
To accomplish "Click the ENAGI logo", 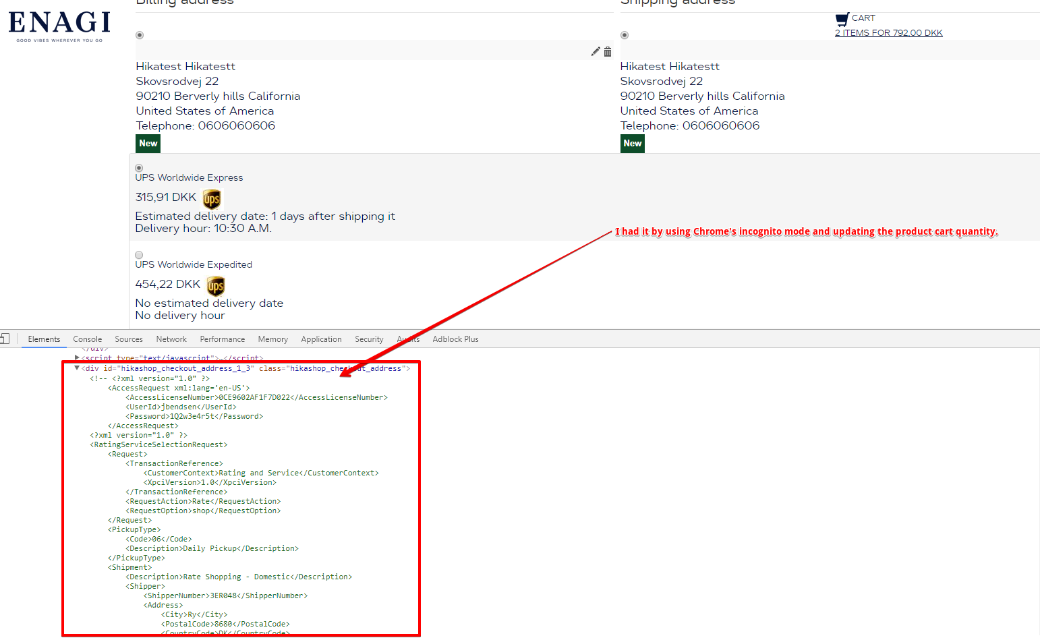I will pyautogui.click(x=59, y=26).
